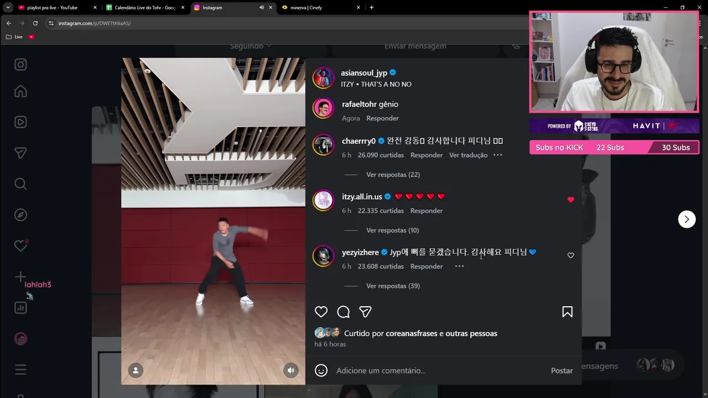Open site info icon in address bar
708x398 pixels.
point(51,23)
